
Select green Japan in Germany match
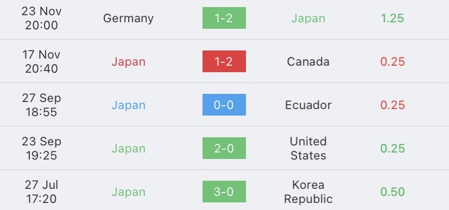click(308, 18)
